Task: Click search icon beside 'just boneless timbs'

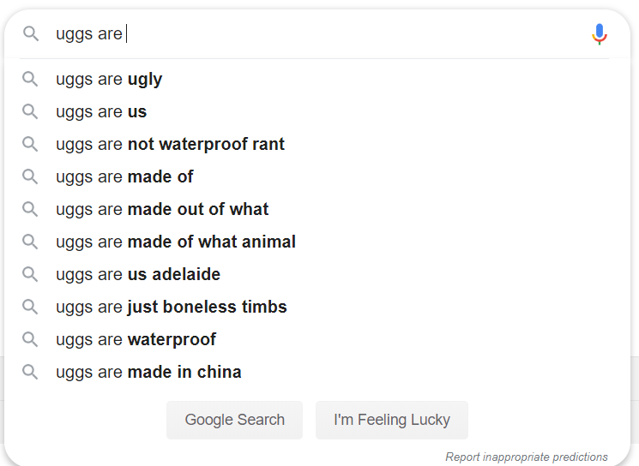Action: [x=31, y=308]
